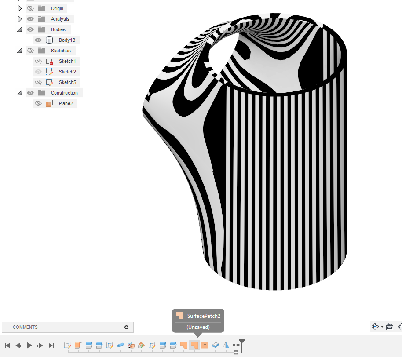Click the Body18 cylinder icon
Image resolution: width=402 pixels, height=357 pixels.
coord(49,40)
